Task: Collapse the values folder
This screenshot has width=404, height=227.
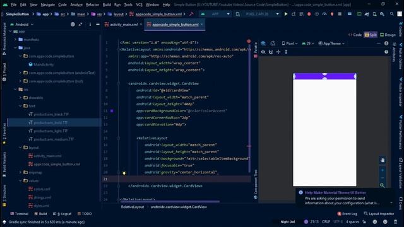Action: pyautogui.click(x=20, y=181)
